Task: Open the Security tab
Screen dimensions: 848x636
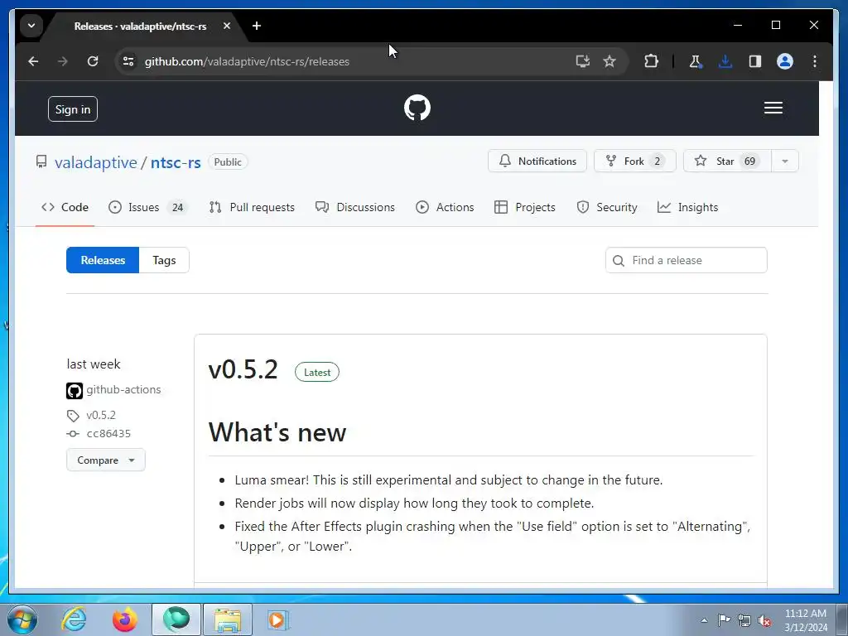Action: pyautogui.click(x=607, y=208)
